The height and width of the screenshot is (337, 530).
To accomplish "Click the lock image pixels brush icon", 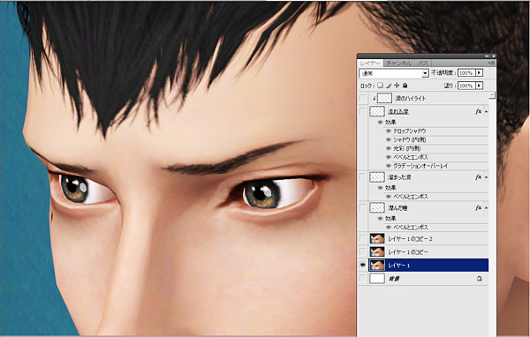I will 389,86.
